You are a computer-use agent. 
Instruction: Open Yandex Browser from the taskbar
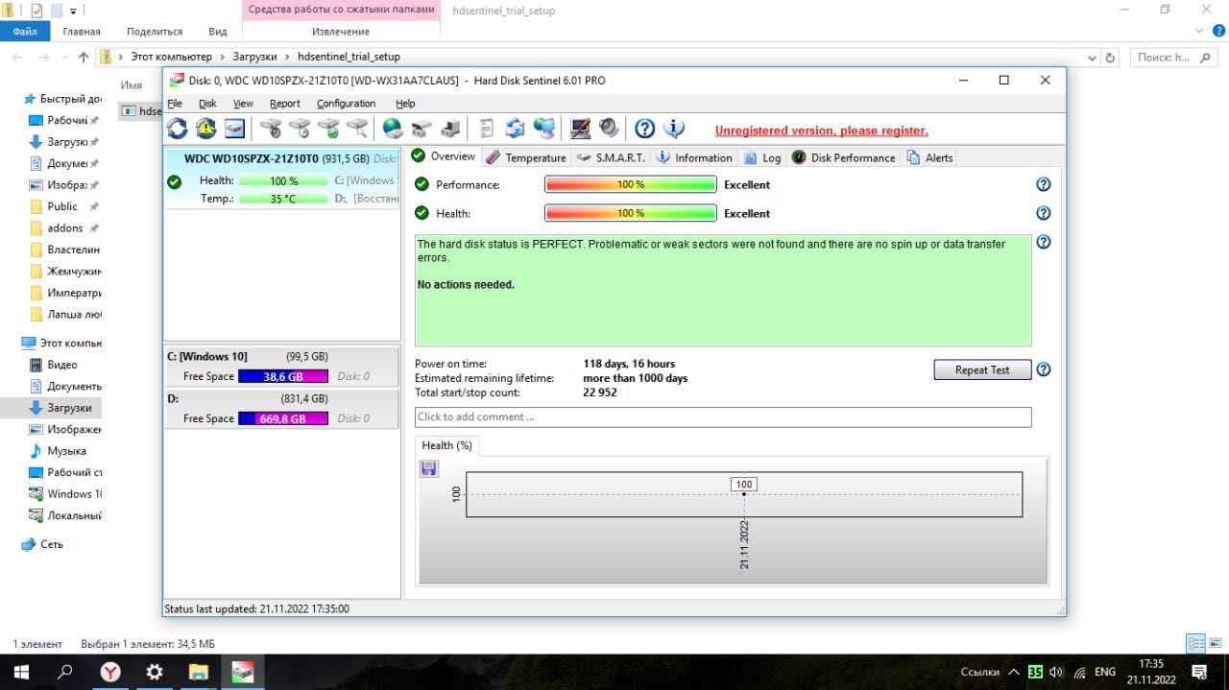click(x=110, y=672)
